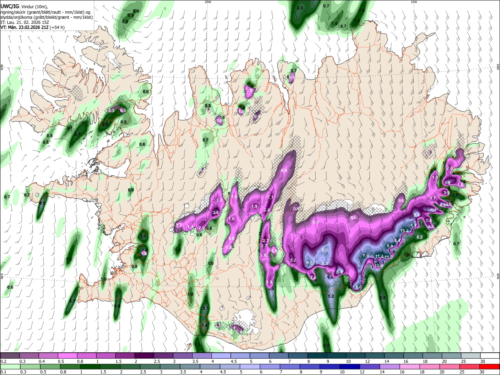Select the palest green 0.1 mm rain swatch
Viewport: 500px width, 375px height.
(x=10, y=366)
